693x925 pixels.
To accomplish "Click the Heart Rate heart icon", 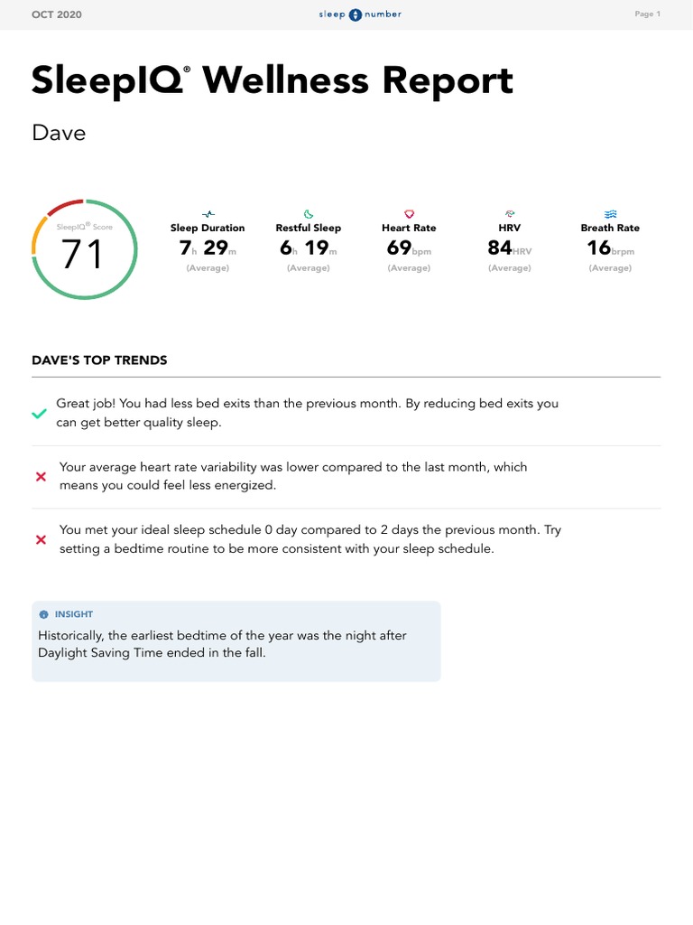I will [x=409, y=214].
